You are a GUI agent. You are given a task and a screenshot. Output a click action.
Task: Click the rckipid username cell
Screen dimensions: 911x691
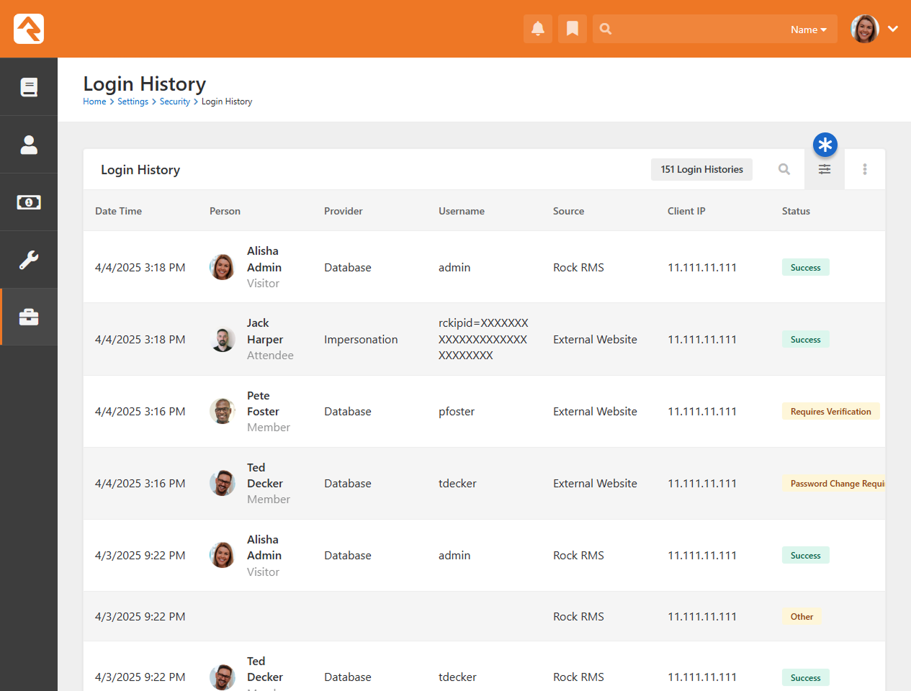tap(483, 339)
